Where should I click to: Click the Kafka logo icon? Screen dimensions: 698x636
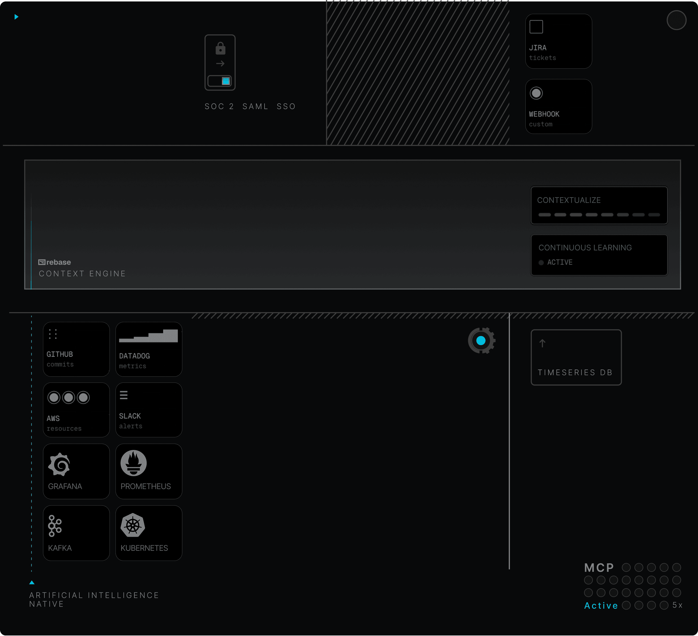55,526
